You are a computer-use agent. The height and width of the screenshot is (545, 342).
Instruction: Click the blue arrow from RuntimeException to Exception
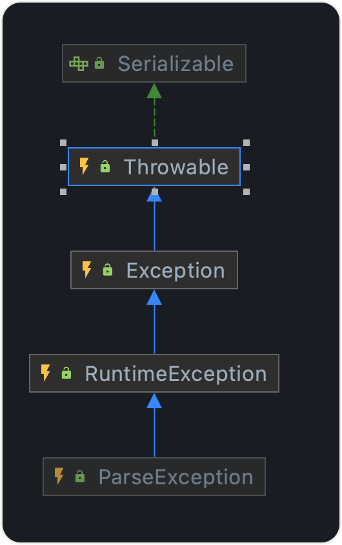coord(154,322)
